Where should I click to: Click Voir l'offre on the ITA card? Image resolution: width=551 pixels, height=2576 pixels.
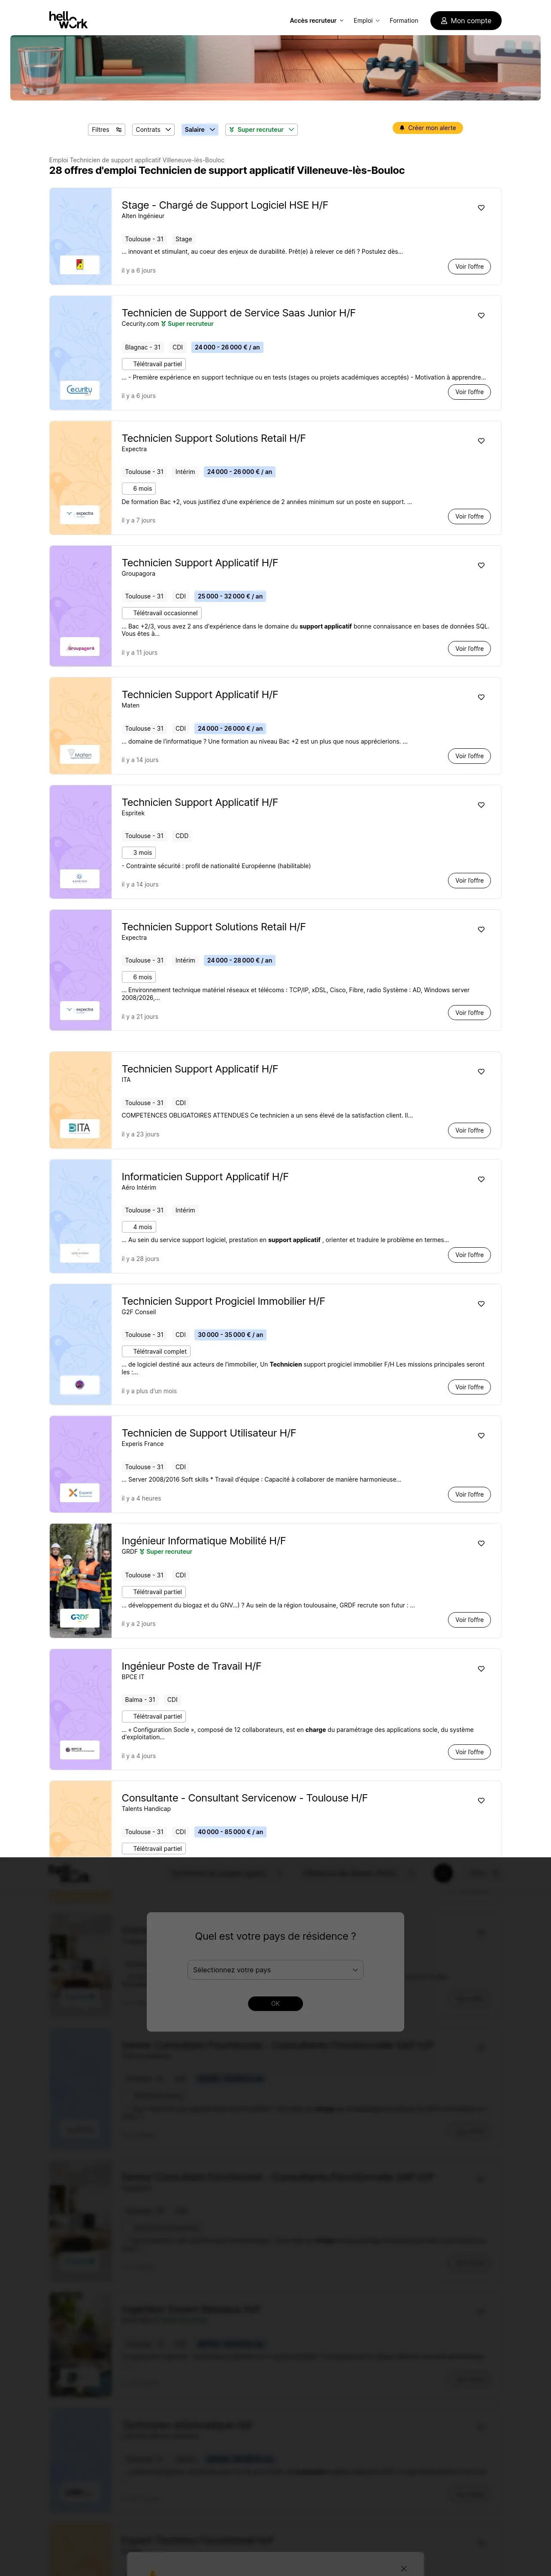(x=469, y=1131)
